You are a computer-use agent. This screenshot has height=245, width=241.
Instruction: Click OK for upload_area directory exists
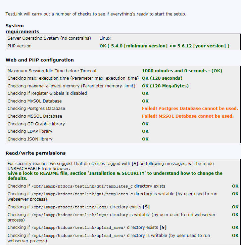pos(235,228)
